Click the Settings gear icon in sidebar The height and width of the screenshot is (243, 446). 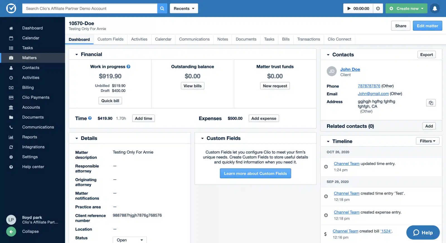(x=11, y=157)
